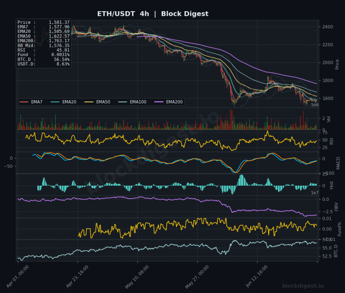Click the May 27, 00:00 date tick
The width and height of the screenshot is (345, 293).
point(197,277)
